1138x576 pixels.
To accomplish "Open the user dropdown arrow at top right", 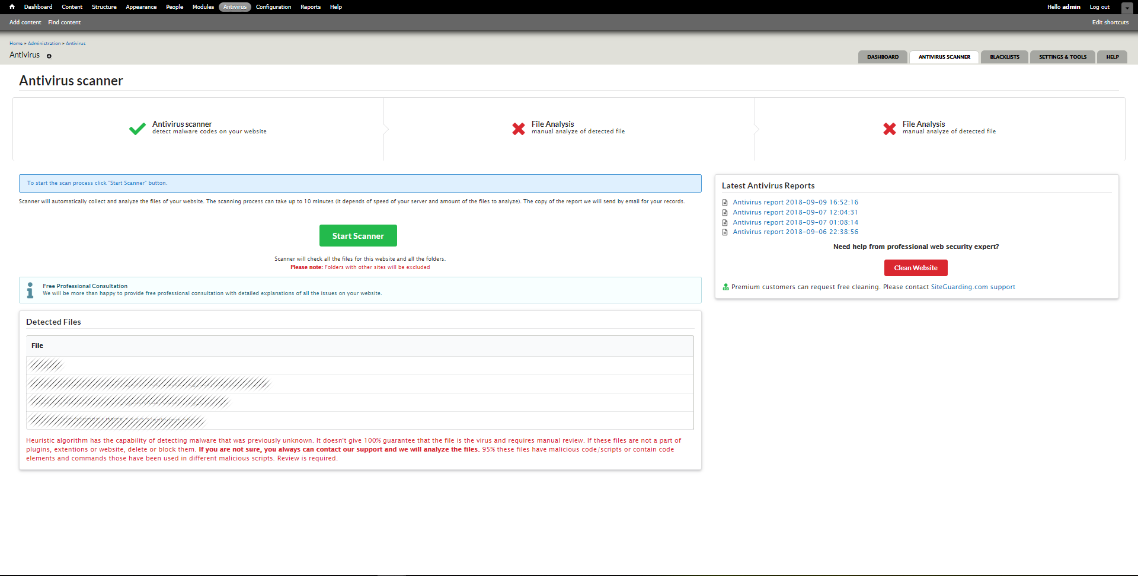I will click(x=1127, y=8).
